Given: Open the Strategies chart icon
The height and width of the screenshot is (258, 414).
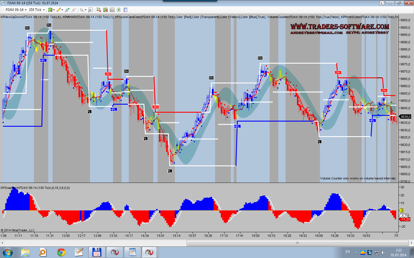Looking at the screenshot, I should tap(112, 10).
